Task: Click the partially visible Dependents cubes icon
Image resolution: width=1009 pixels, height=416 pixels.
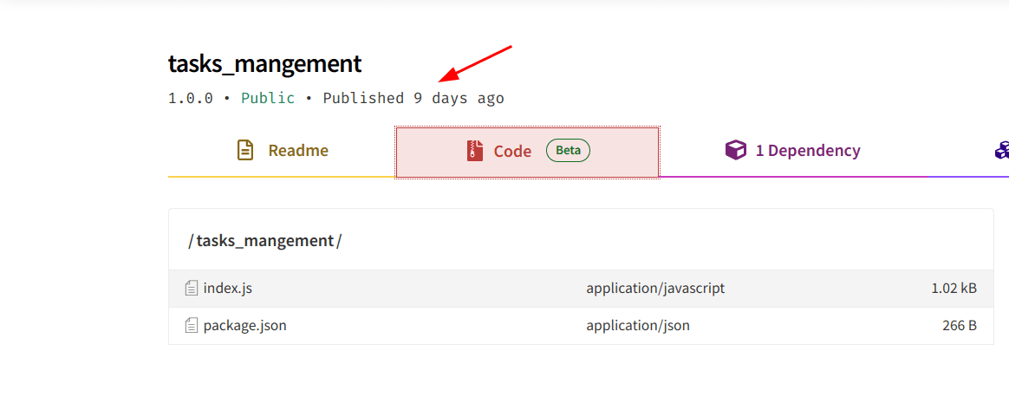Action: pyautogui.click(x=1002, y=151)
